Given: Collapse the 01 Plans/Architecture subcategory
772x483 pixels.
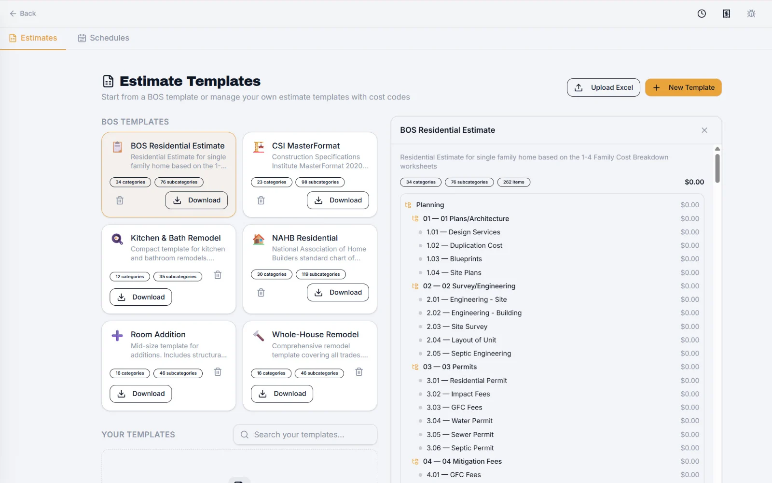Looking at the screenshot, I should click(x=415, y=219).
